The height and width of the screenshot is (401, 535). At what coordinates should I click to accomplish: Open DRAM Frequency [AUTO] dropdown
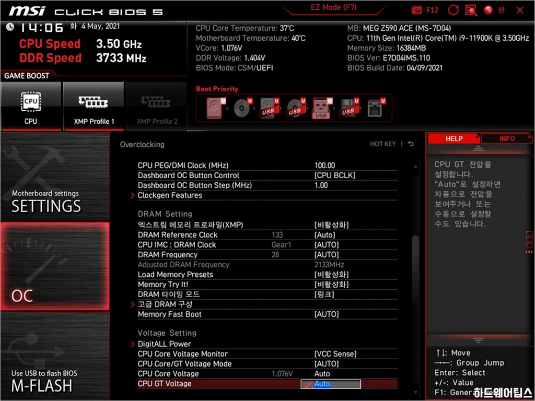(x=327, y=255)
